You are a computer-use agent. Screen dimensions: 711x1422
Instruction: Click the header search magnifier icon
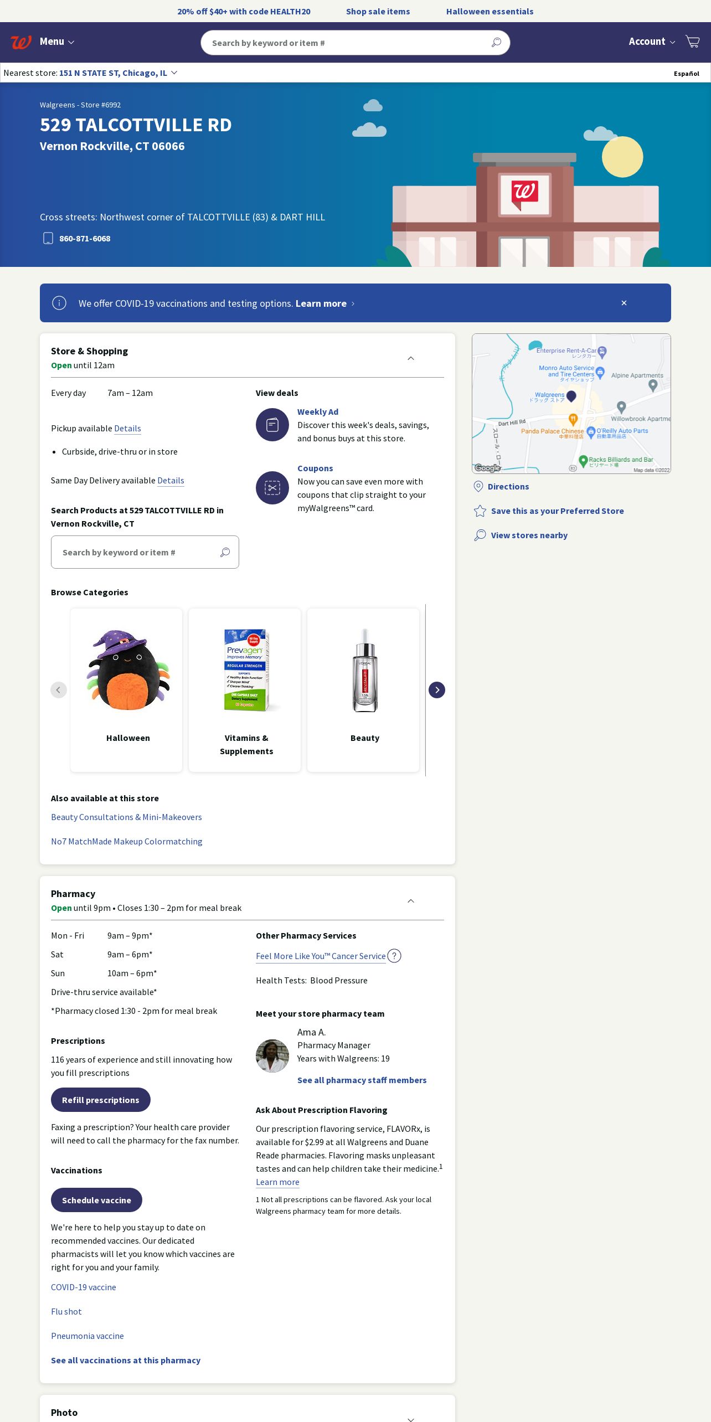point(496,43)
